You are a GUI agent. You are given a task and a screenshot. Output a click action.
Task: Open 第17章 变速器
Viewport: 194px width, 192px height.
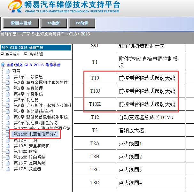click(27, 169)
